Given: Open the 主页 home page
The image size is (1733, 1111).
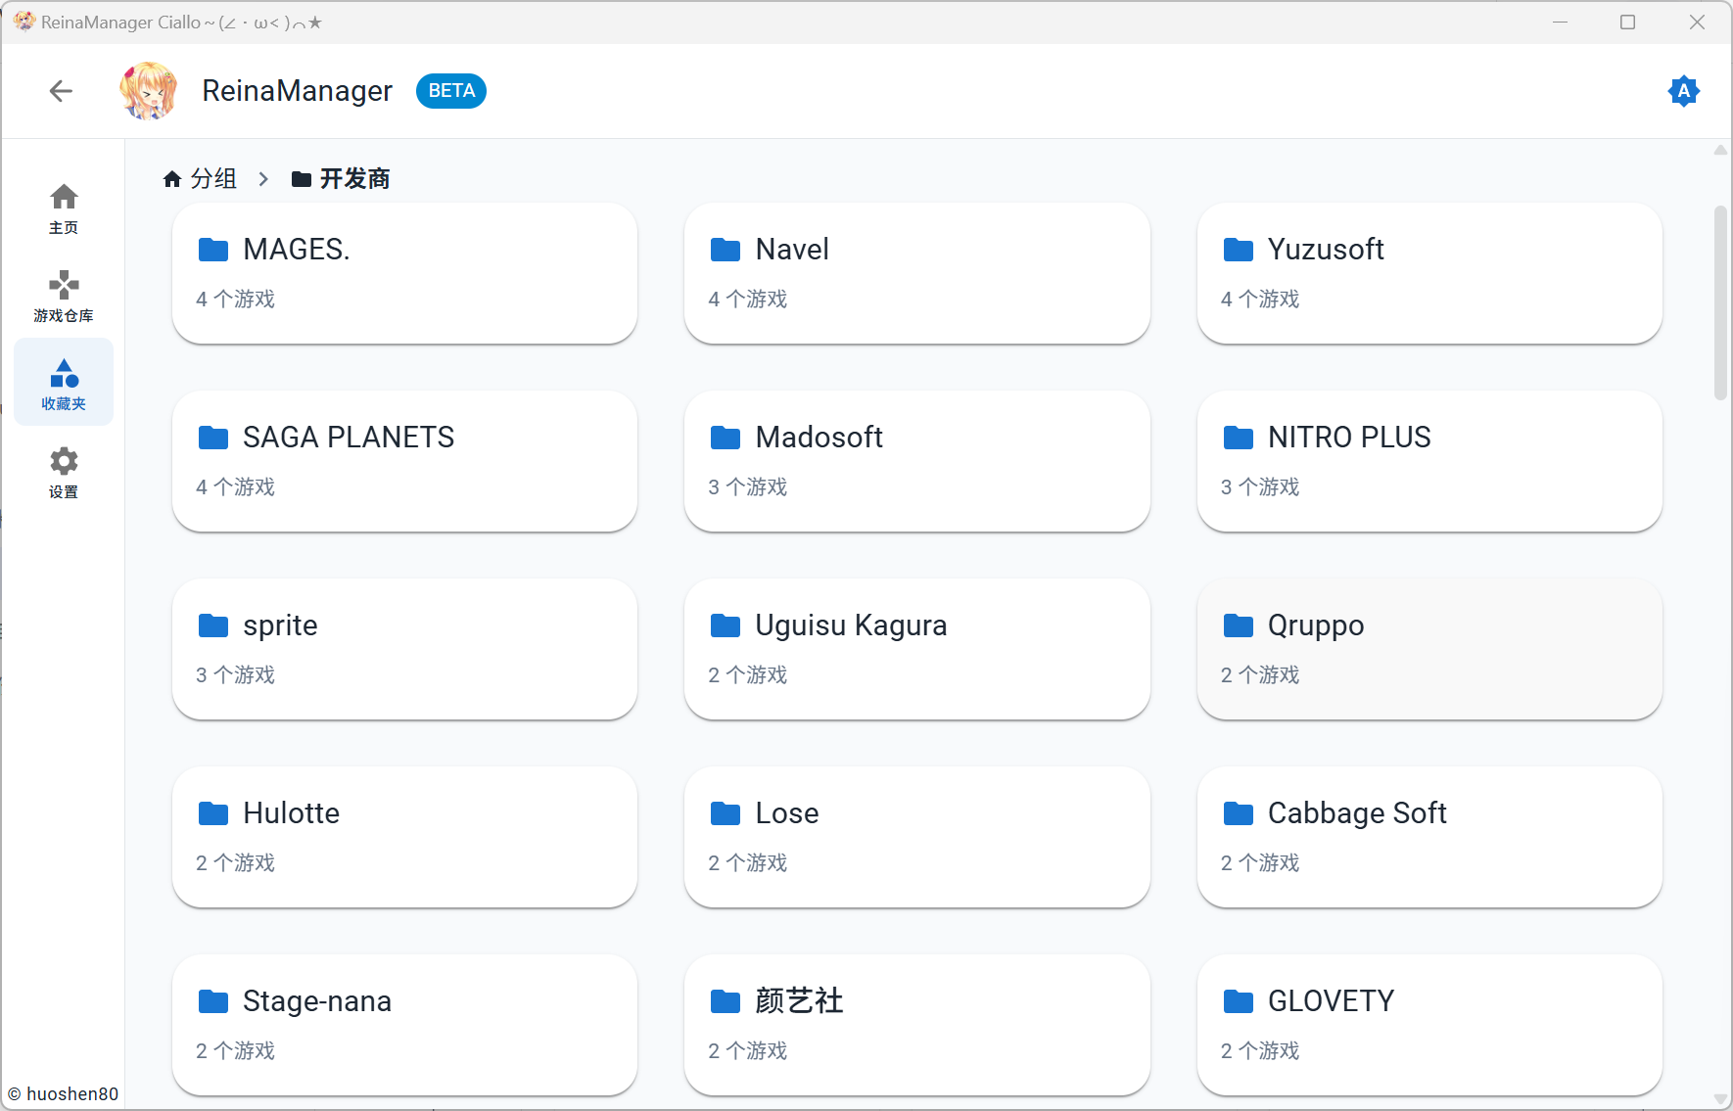Looking at the screenshot, I should [x=64, y=208].
